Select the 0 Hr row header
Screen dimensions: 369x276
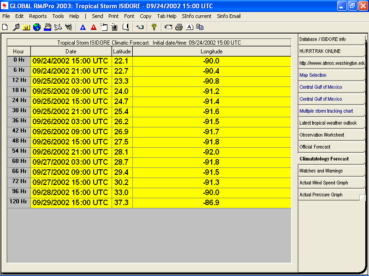click(19, 61)
